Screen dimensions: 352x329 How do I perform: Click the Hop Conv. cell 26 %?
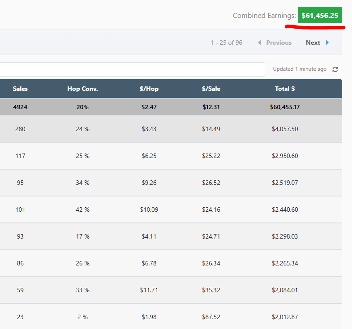click(82, 263)
